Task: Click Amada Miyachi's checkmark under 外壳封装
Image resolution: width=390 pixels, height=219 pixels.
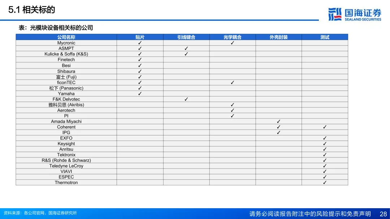Action: 278,121
